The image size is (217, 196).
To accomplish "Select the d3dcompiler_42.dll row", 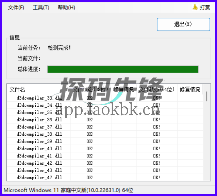I will tap(105, 163).
